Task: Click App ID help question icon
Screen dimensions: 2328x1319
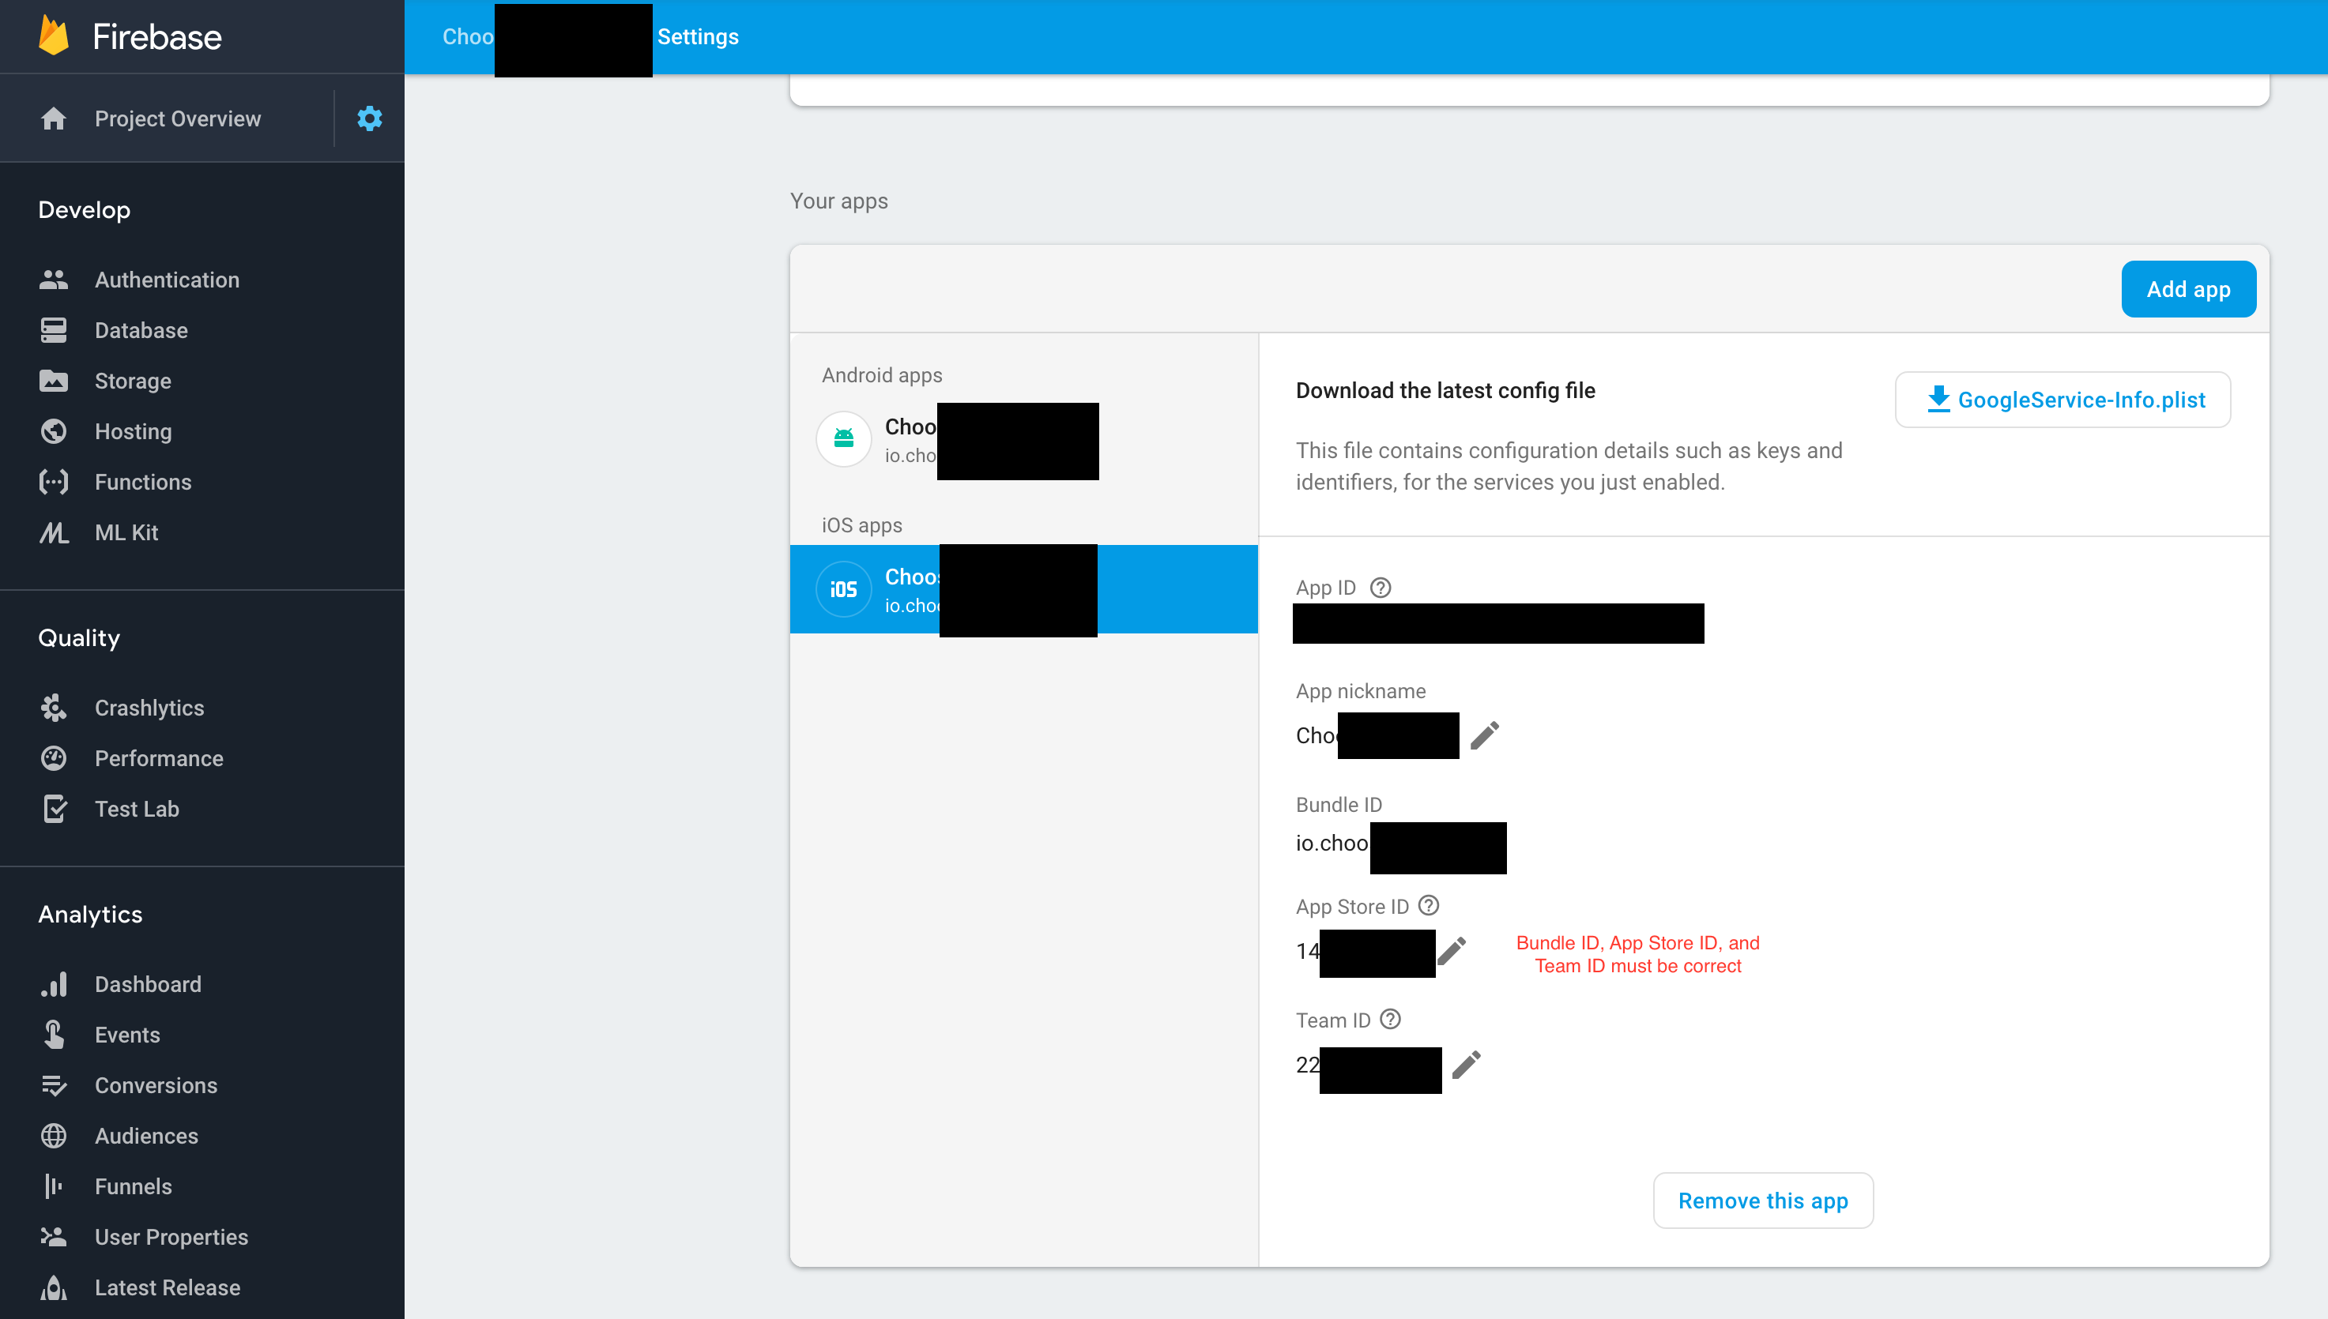Action: 1380,588
